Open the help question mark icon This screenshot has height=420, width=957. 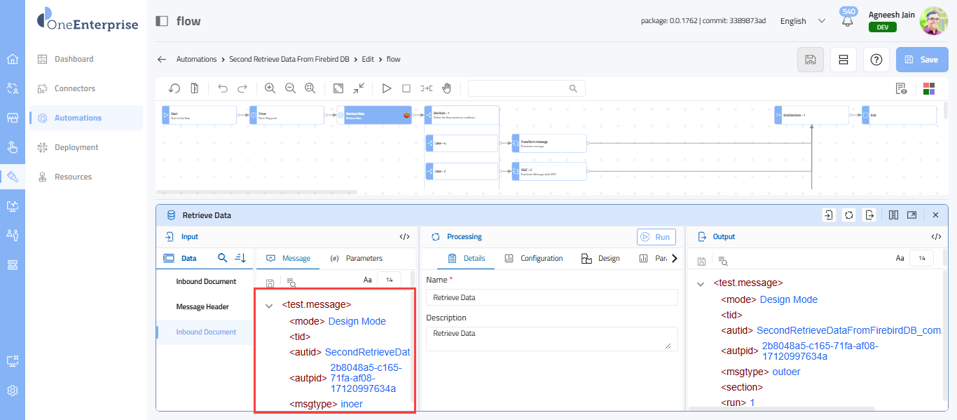click(x=876, y=60)
